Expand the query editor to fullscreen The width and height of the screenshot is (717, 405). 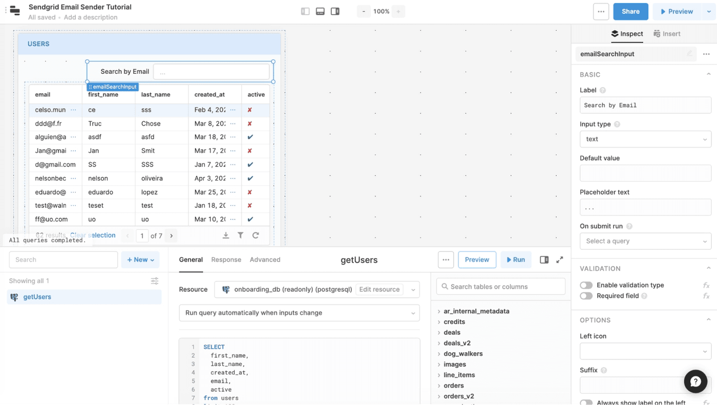[x=560, y=260]
